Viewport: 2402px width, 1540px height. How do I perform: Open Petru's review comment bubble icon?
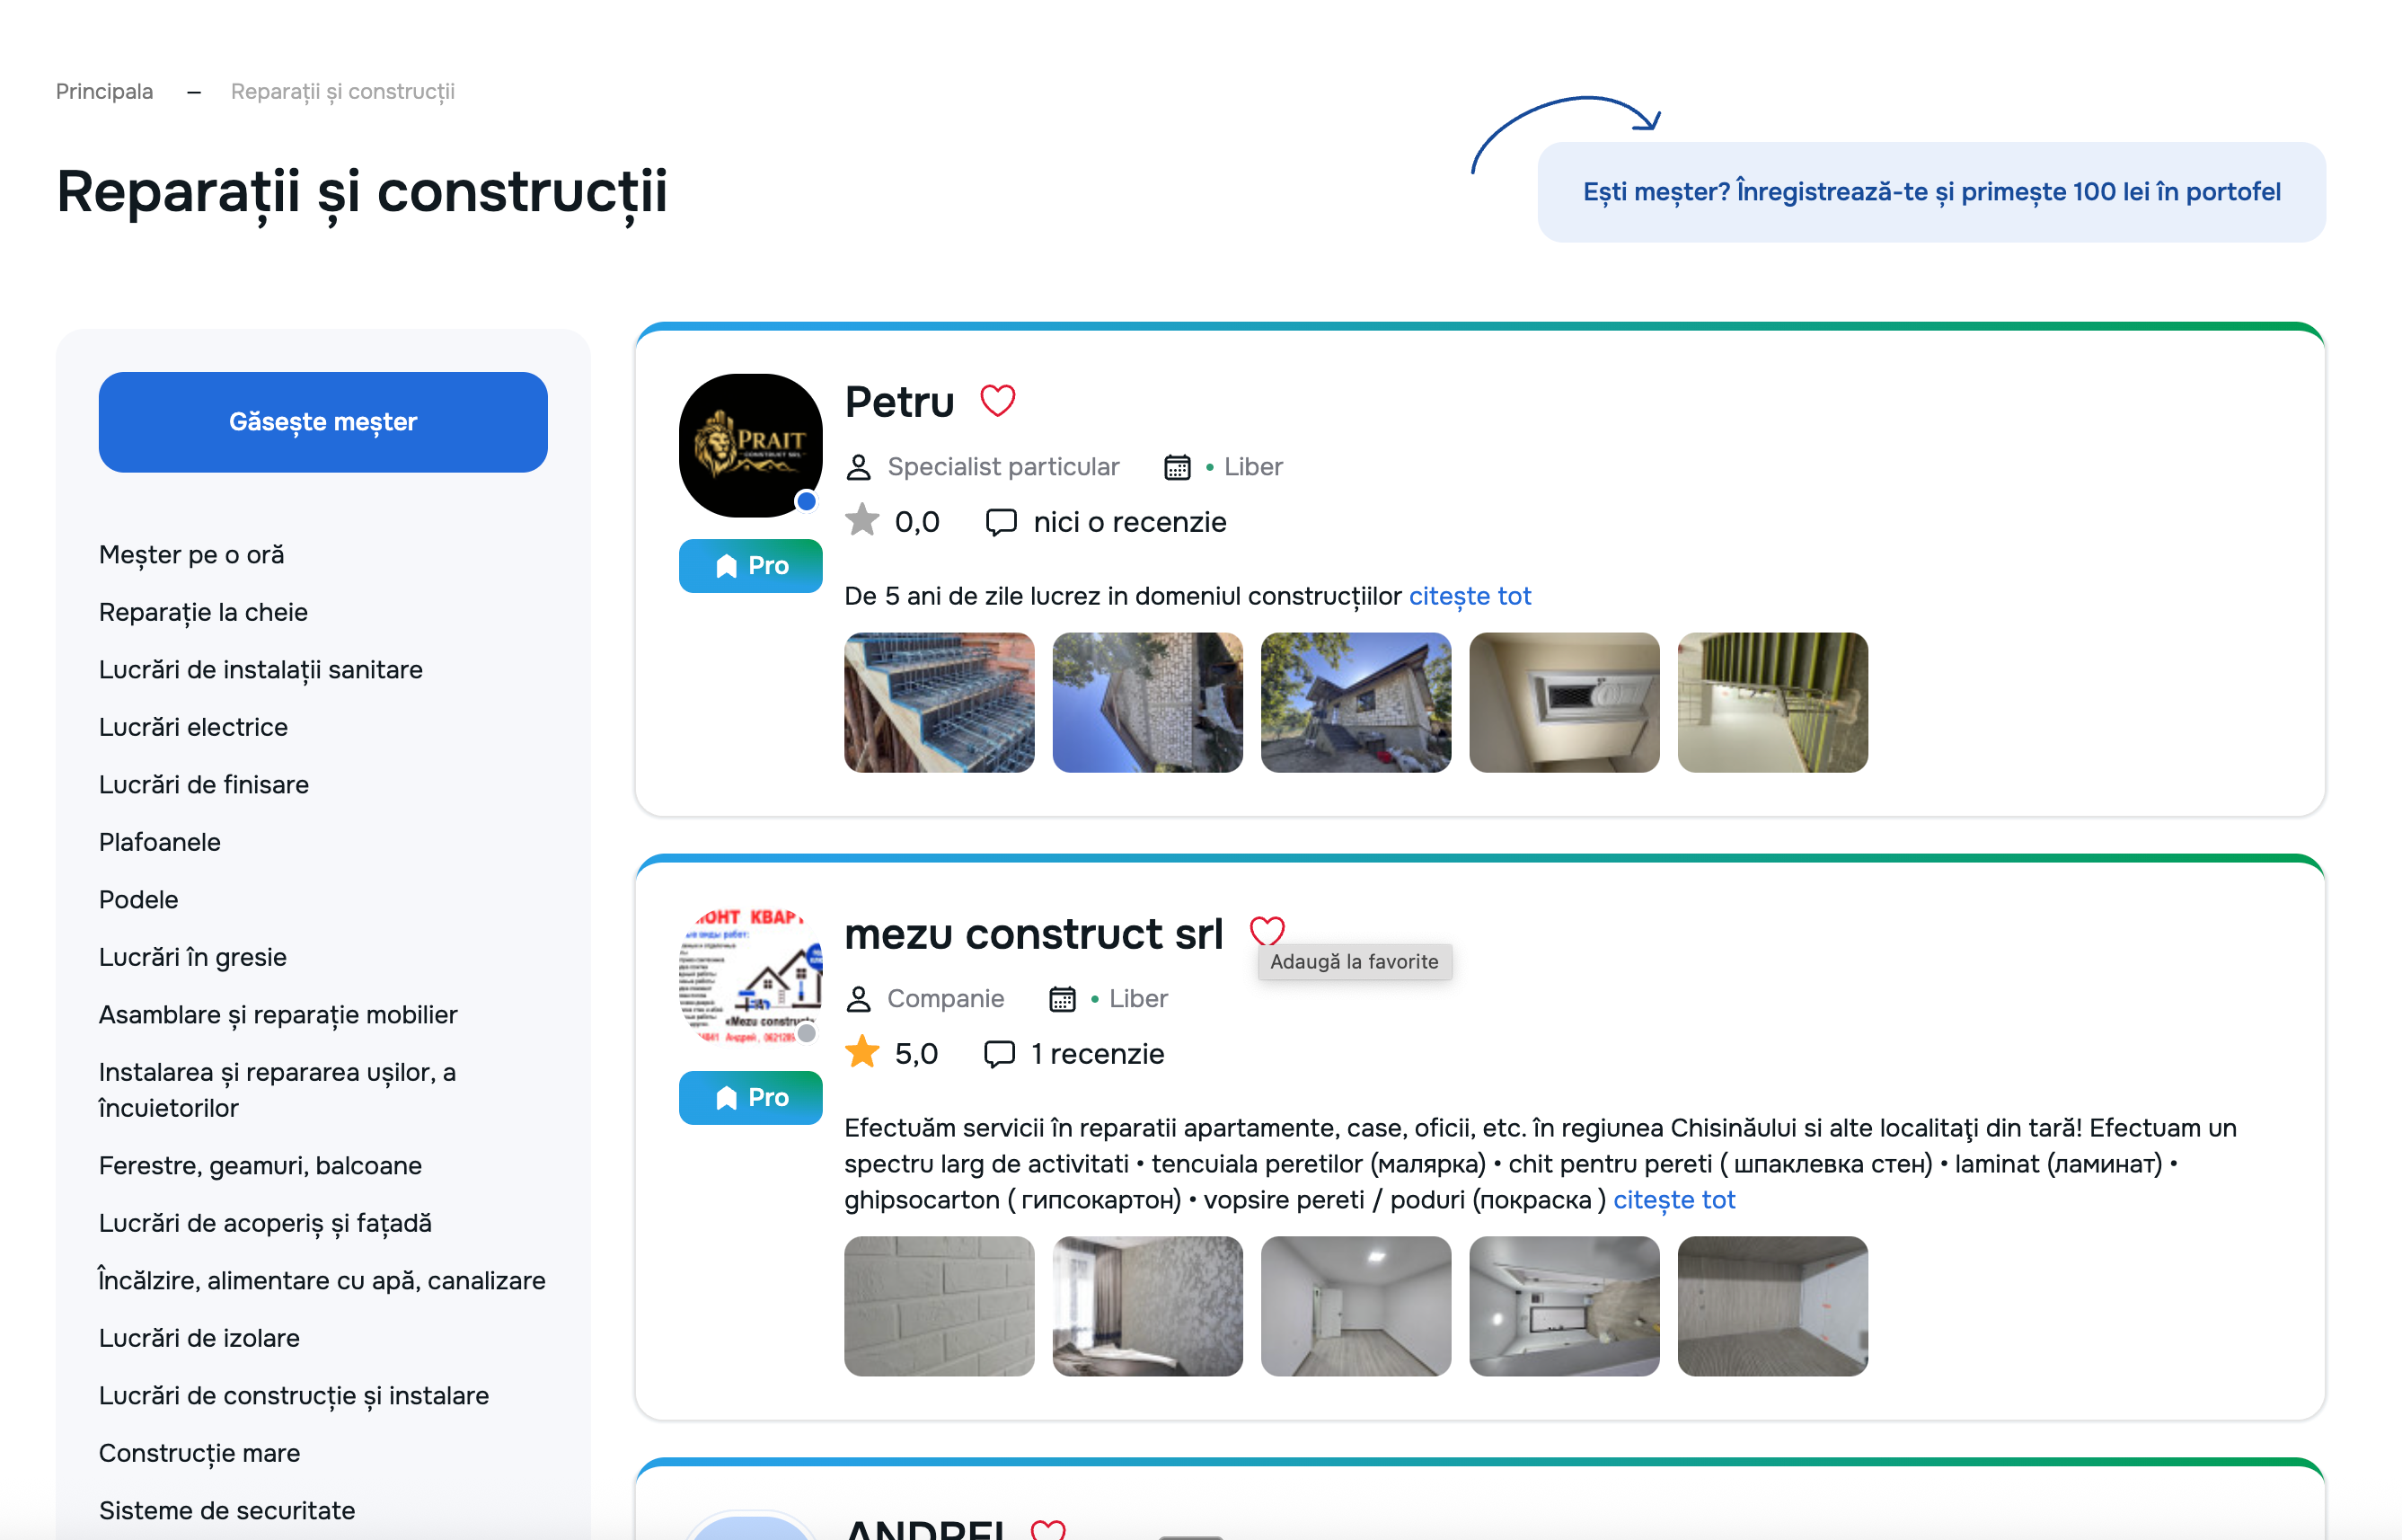pyautogui.click(x=1001, y=522)
